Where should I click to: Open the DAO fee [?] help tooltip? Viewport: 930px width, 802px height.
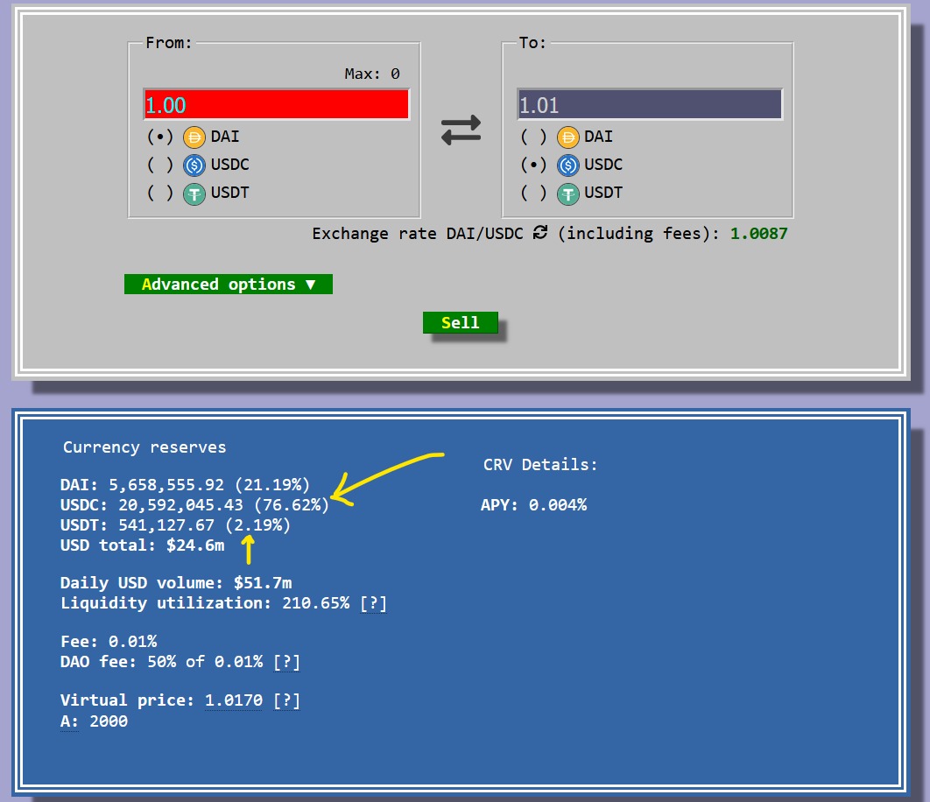[x=286, y=663]
